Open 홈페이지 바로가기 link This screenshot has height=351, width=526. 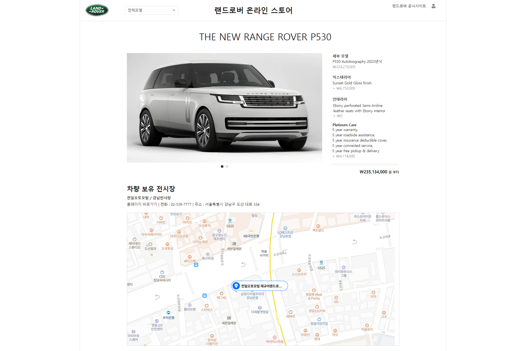click(142, 204)
